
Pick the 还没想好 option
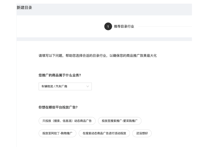point(142,133)
